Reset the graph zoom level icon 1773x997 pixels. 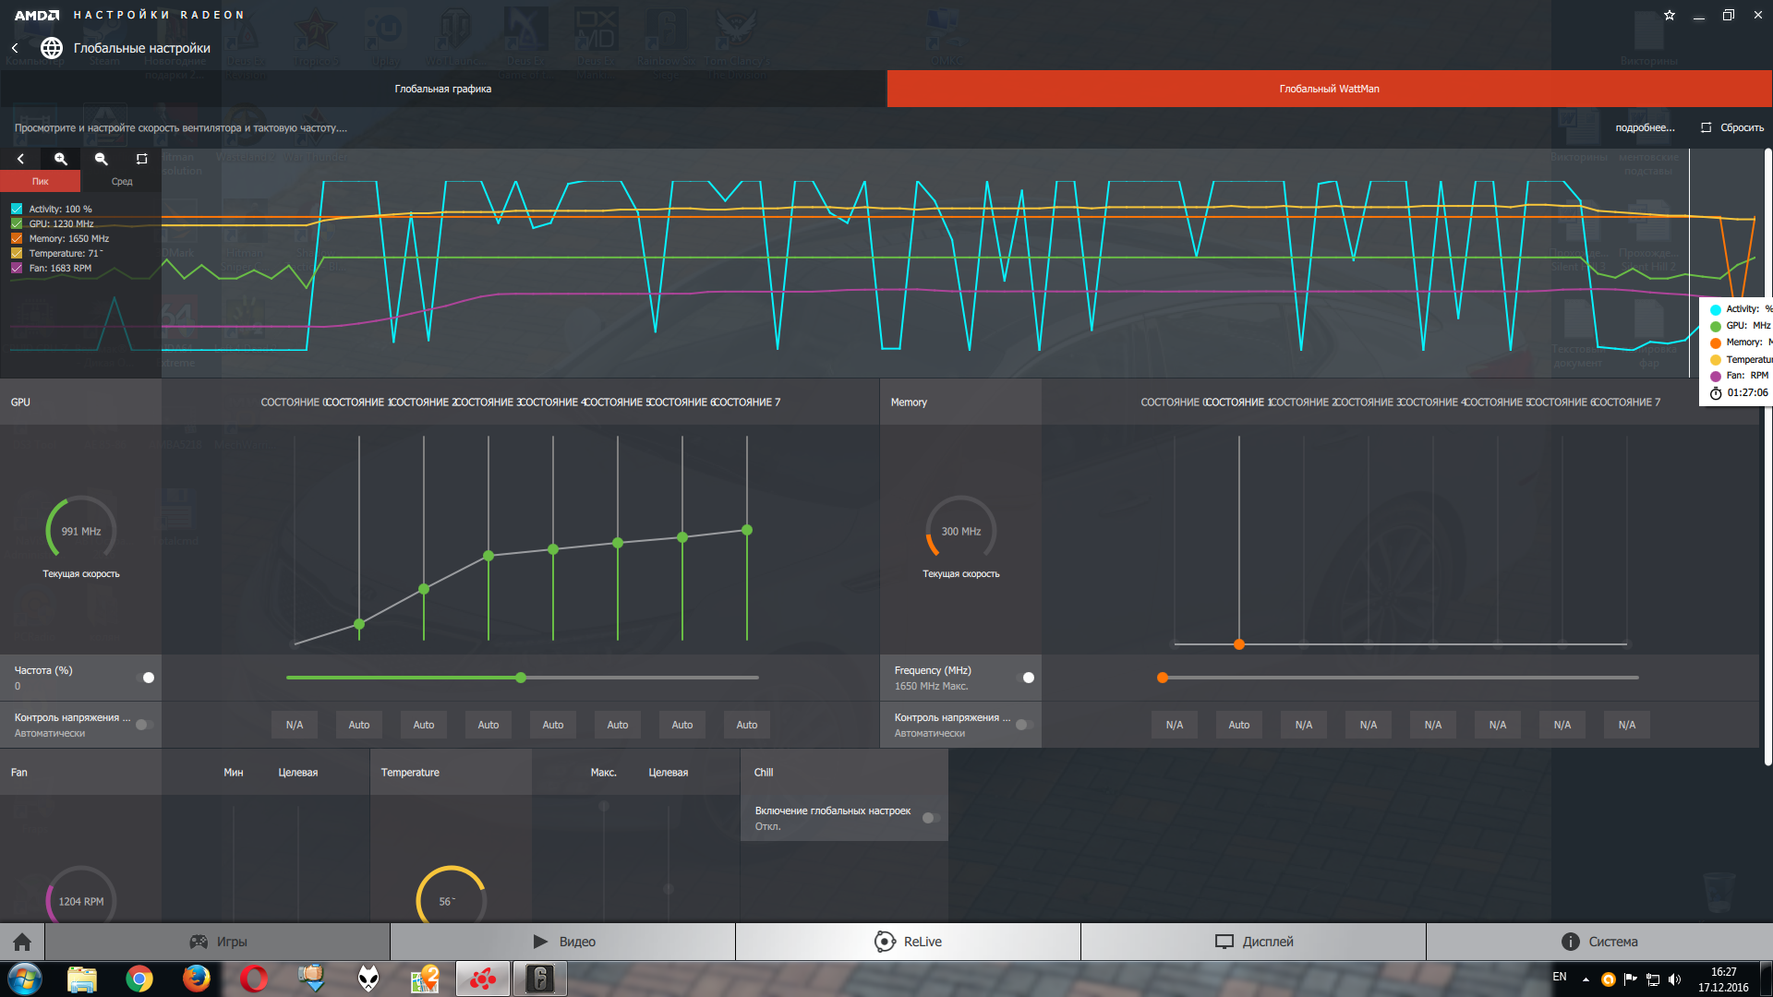click(141, 159)
